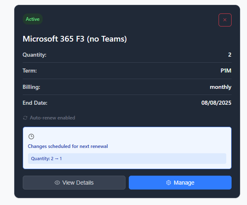The width and height of the screenshot is (247, 205).
Task: Click the Billing: label
Action: (31, 87)
